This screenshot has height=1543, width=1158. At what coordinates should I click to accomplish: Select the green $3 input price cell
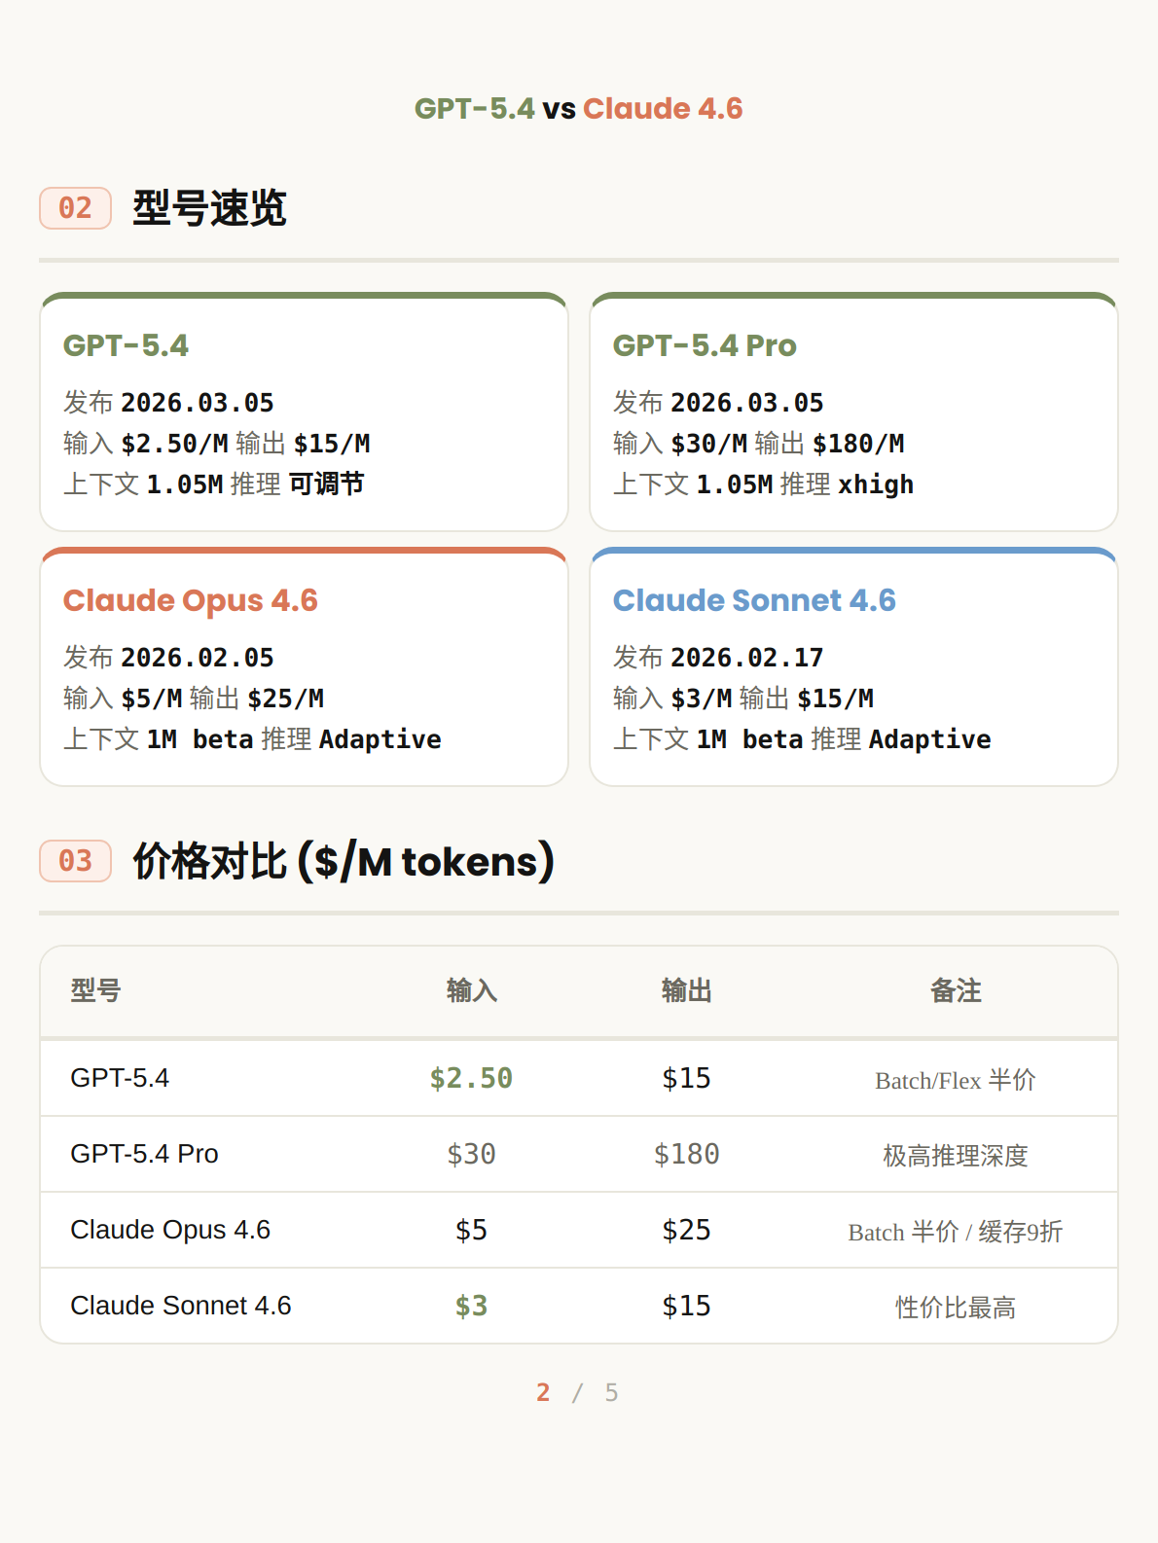pyautogui.click(x=472, y=1306)
